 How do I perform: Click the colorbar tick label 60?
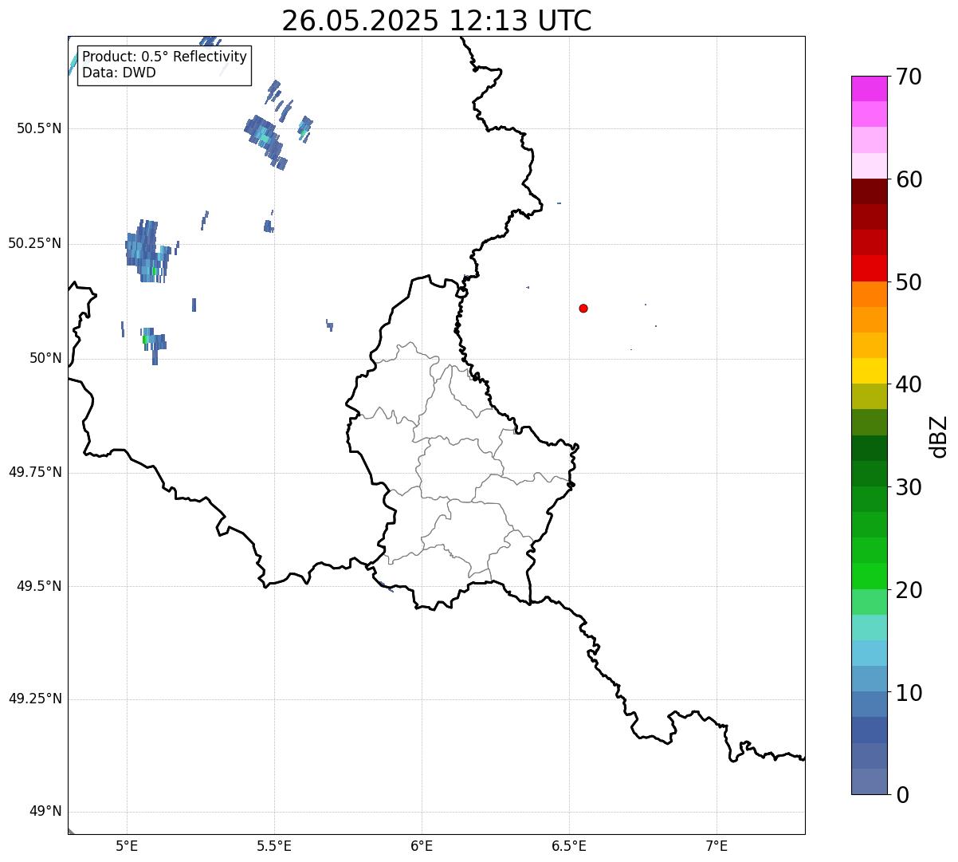point(909,179)
